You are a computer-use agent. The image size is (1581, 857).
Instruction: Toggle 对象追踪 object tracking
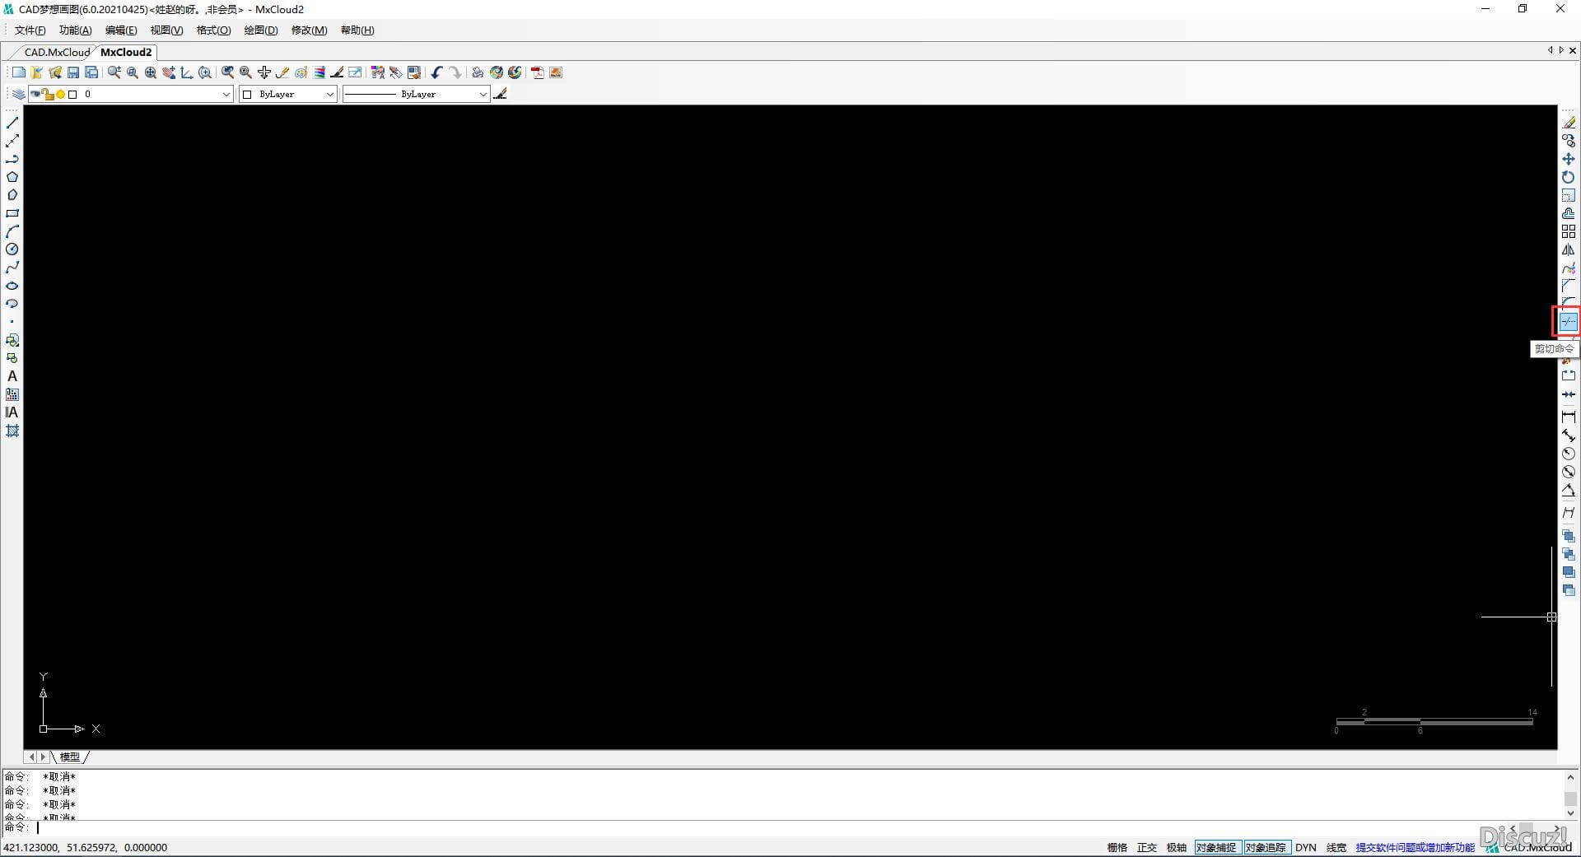click(x=1266, y=847)
